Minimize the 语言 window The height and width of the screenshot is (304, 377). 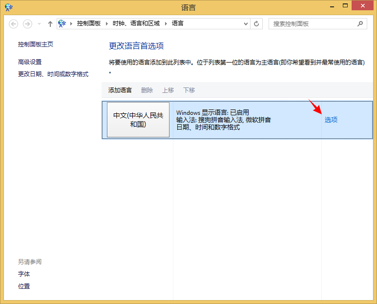point(332,6)
